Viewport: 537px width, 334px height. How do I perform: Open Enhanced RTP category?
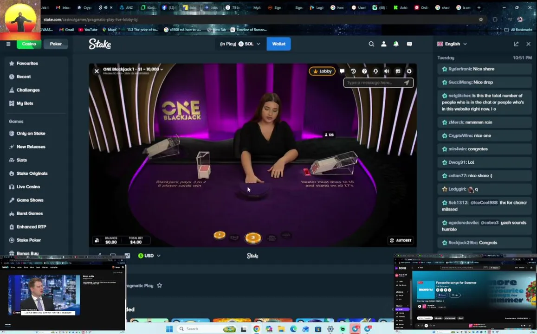27,227
